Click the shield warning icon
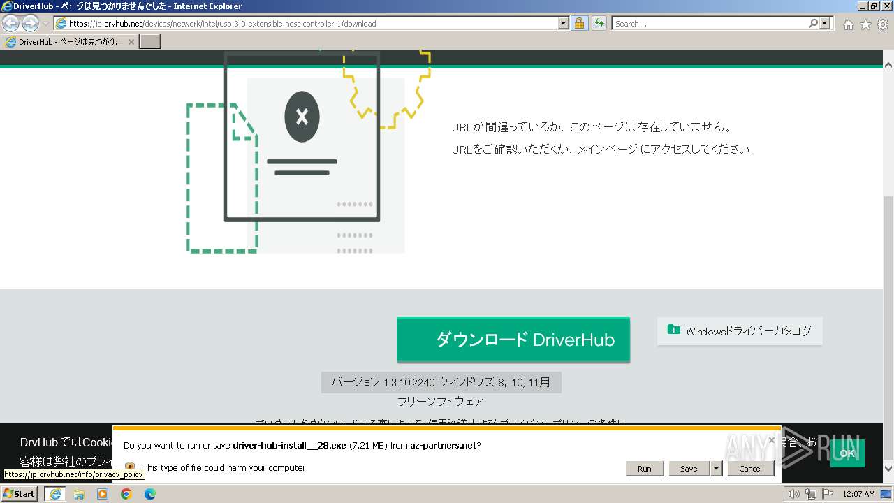894x503 pixels. 130,467
